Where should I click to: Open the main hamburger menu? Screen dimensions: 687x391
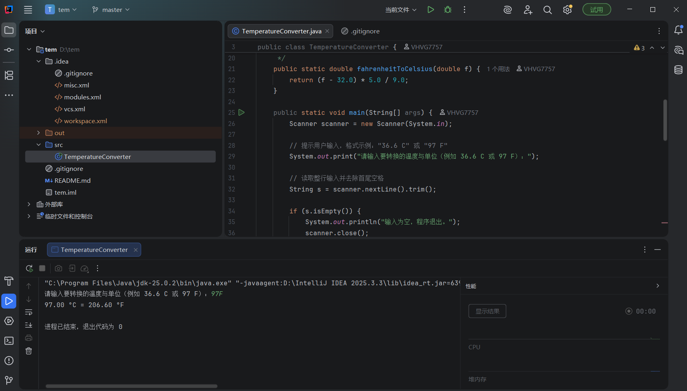pyautogui.click(x=28, y=10)
